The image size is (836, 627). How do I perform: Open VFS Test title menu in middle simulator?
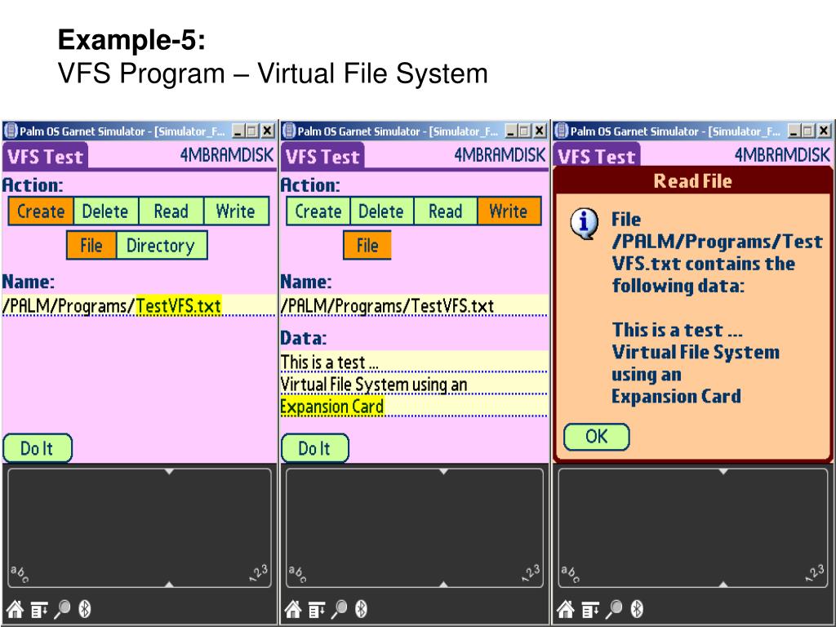[x=322, y=157]
